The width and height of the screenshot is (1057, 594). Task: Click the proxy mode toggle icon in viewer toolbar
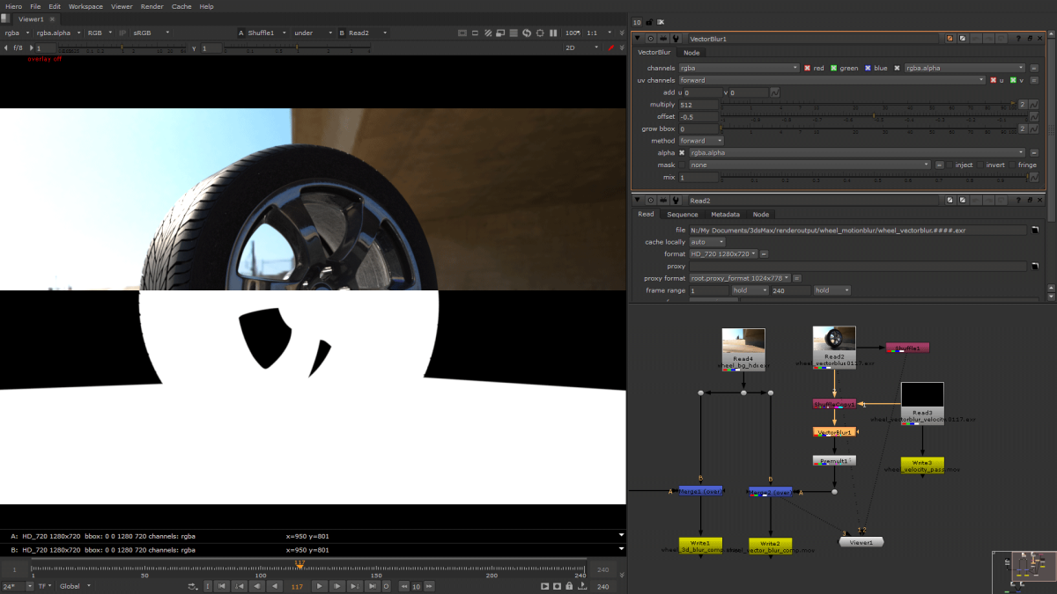(488, 33)
